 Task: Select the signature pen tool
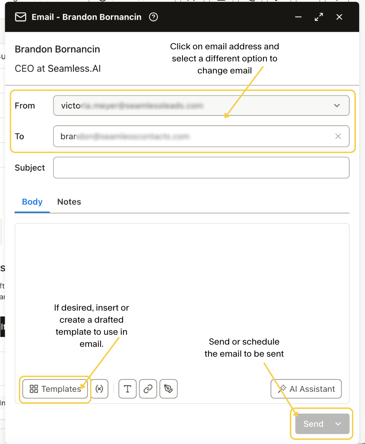click(168, 389)
